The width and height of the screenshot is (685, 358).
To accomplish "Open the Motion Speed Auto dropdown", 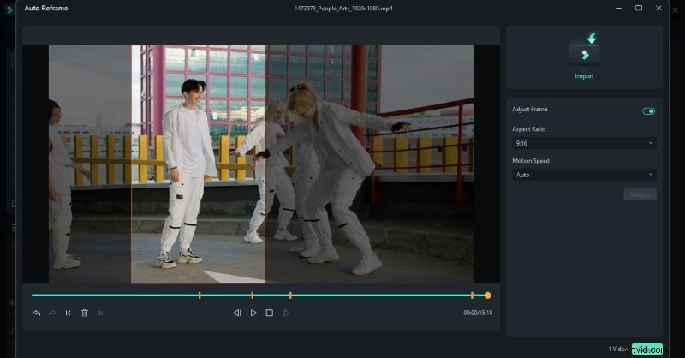I will click(x=584, y=175).
